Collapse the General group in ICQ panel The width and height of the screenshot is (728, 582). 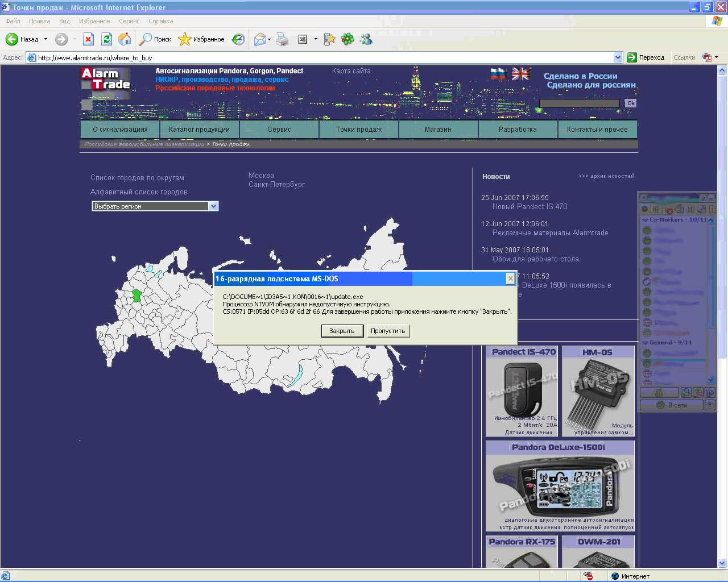[x=645, y=343]
